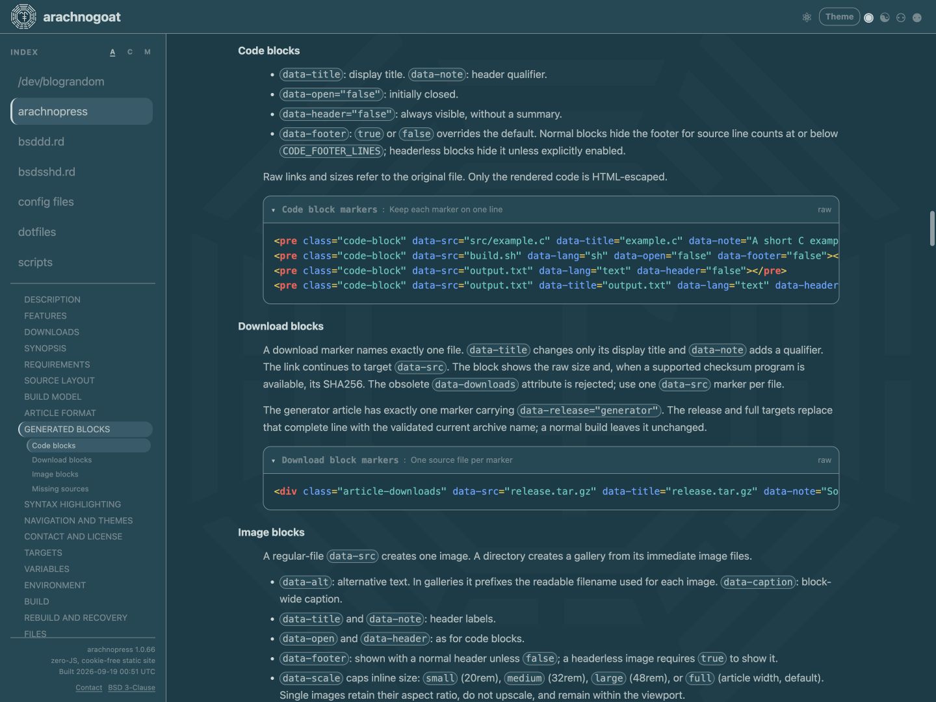Click the data-scale inline code
The image size is (936, 702).
tap(311, 678)
